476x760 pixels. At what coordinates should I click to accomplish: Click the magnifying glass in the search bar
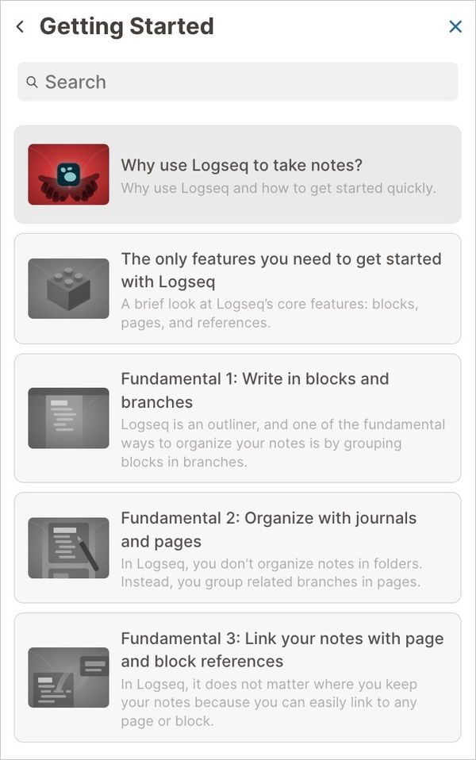click(32, 82)
